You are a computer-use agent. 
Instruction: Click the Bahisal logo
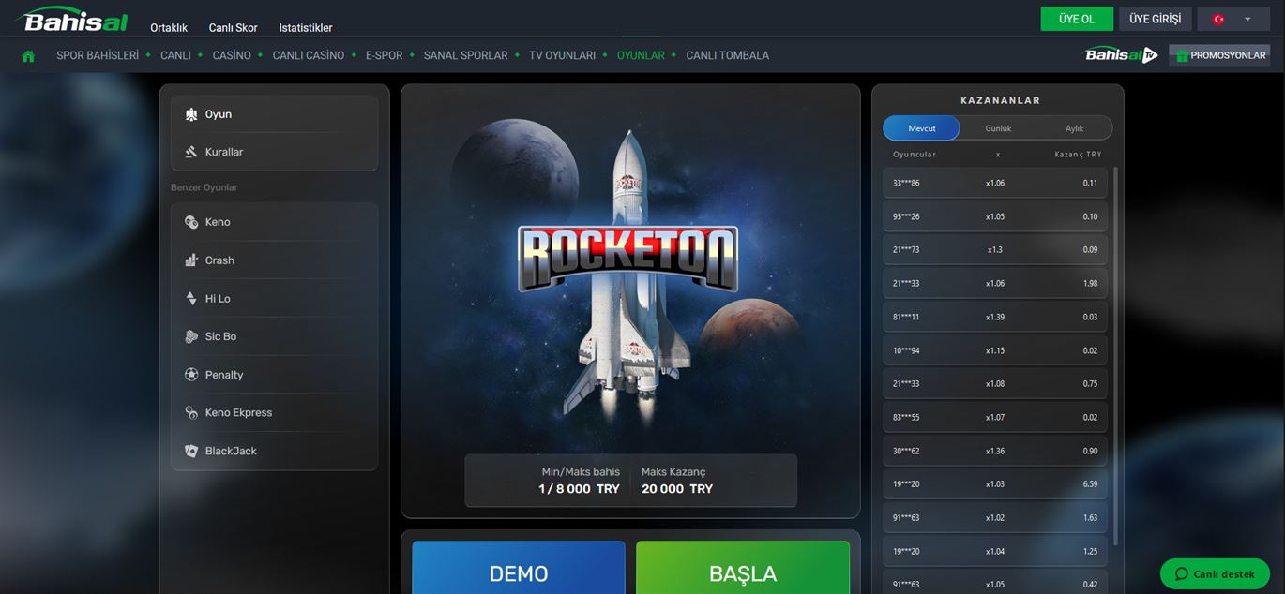(x=71, y=19)
